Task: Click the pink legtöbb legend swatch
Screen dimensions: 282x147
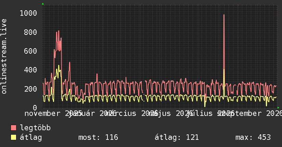Action: pyautogui.click(x=13, y=128)
